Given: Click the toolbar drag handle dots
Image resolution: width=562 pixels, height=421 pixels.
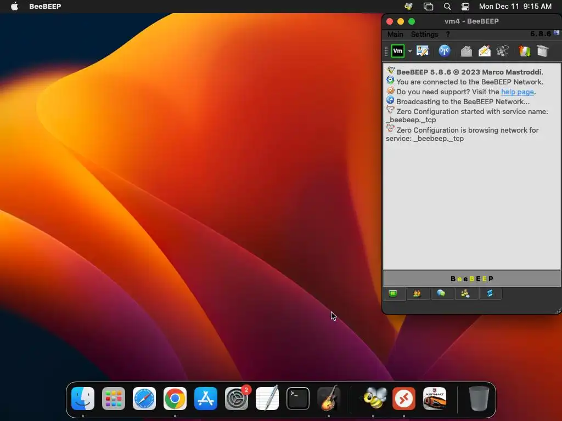Looking at the screenshot, I should pyautogui.click(x=386, y=51).
